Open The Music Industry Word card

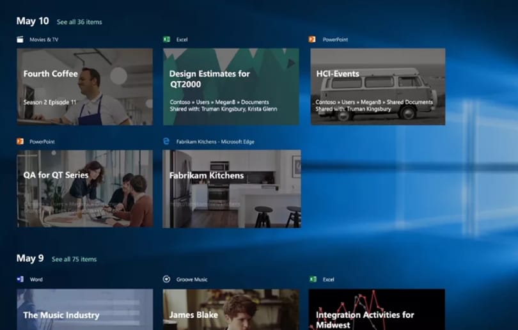pos(85,310)
